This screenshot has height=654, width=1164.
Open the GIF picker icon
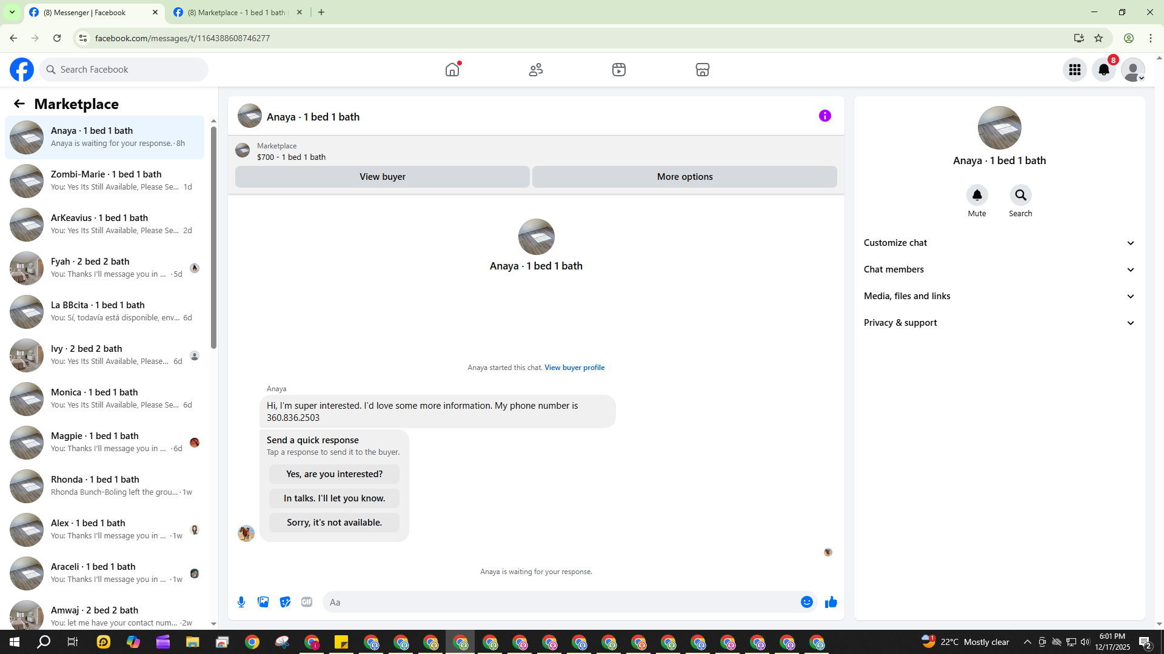click(307, 602)
